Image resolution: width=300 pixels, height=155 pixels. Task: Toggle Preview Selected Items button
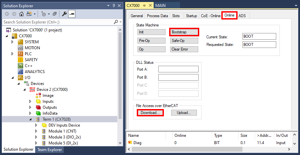click(72, 14)
